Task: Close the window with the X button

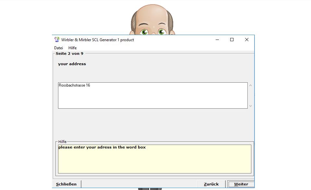Action: click(246, 40)
